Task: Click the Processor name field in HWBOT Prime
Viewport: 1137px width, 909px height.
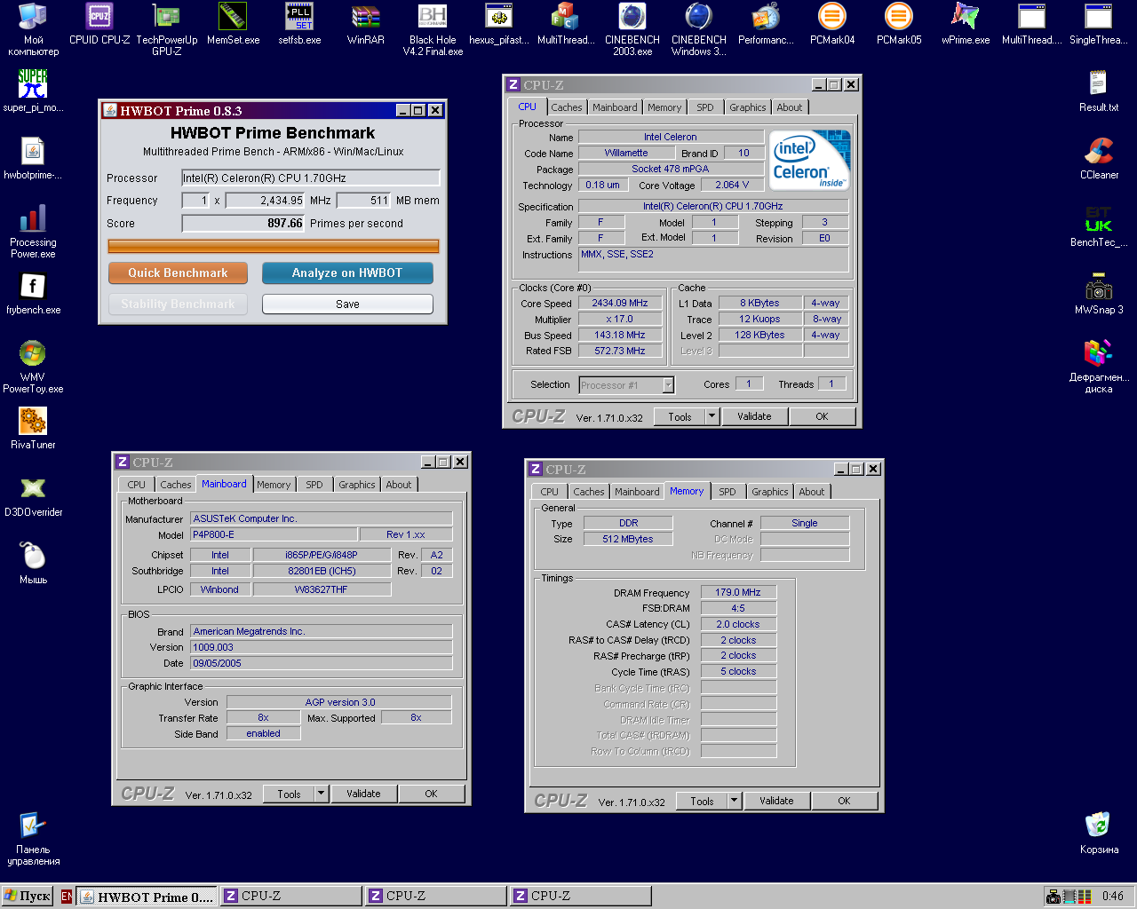Action: click(311, 178)
